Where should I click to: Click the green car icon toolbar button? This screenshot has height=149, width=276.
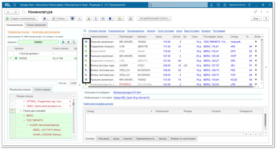pos(89,18)
